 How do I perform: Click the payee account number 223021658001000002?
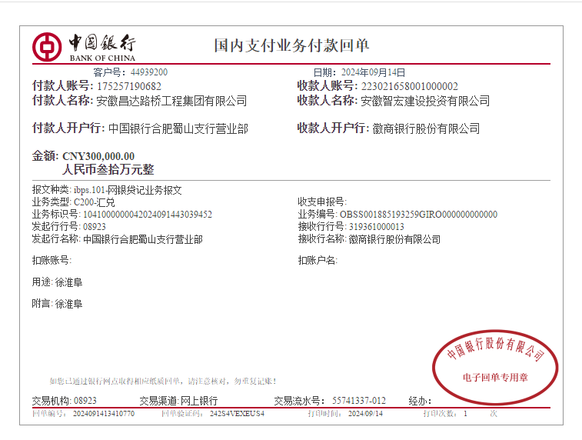click(x=409, y=86)
